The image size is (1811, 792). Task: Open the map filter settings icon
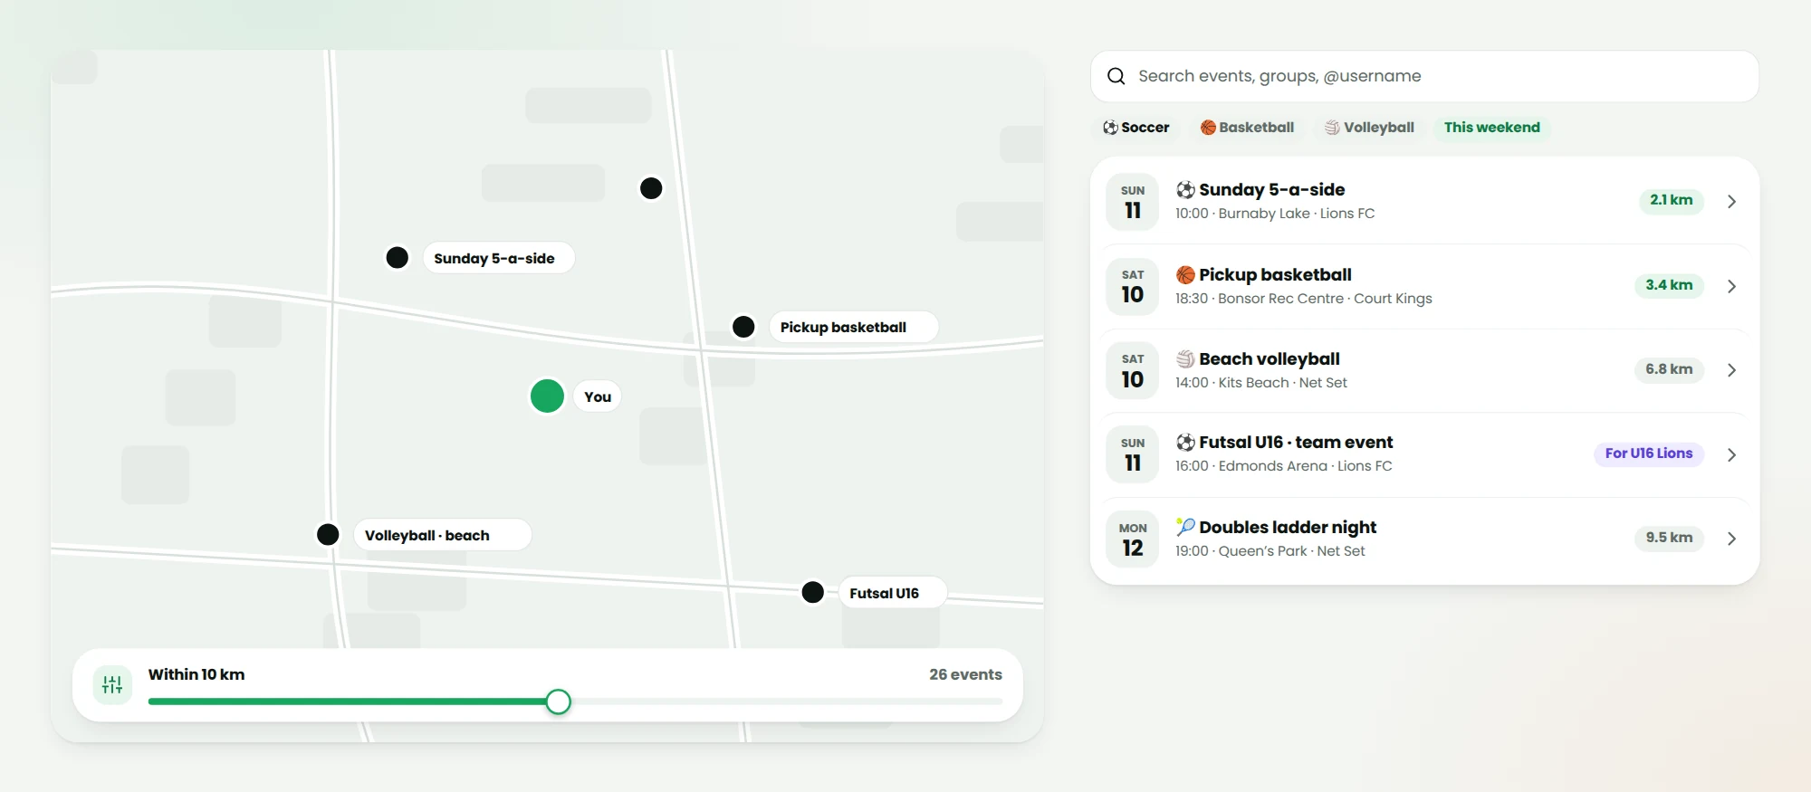(112, 684)
